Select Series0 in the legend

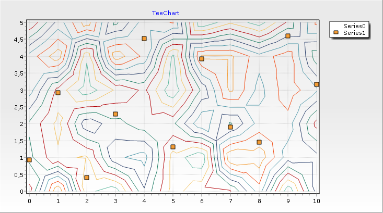click(354, 26)
